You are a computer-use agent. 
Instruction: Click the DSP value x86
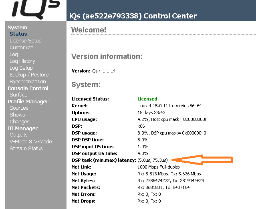141,126
